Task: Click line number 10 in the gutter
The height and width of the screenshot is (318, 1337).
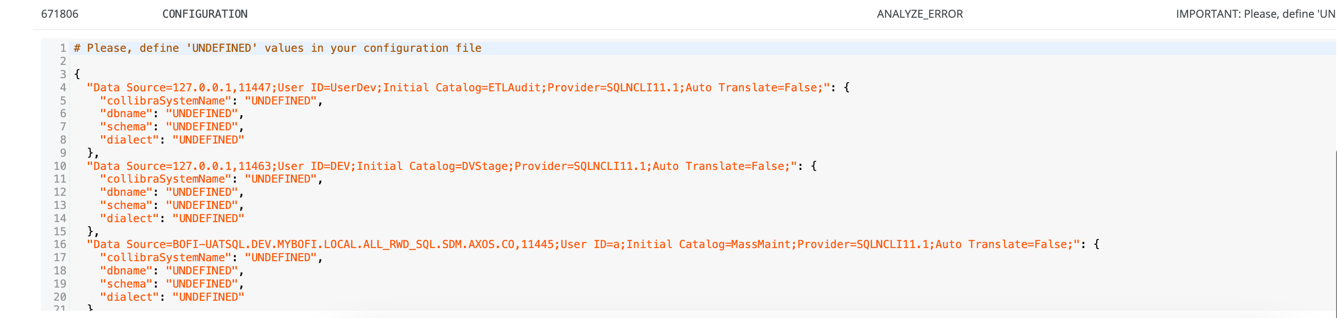Action: [60, 166]
